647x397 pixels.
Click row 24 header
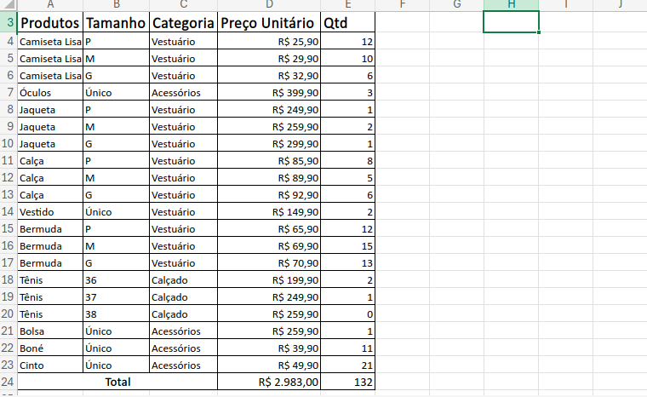click(9, 383)
